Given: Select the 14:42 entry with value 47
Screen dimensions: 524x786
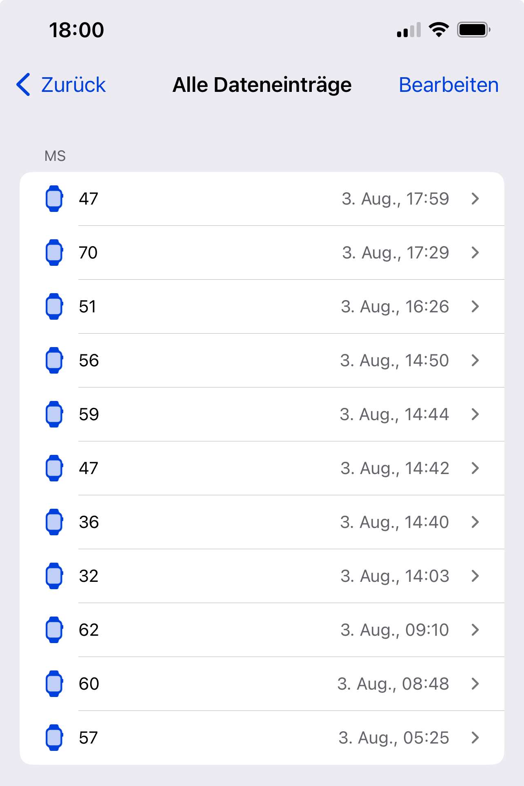Looking at the screenshot, I should pyautogui.click(x=262, y=468).
